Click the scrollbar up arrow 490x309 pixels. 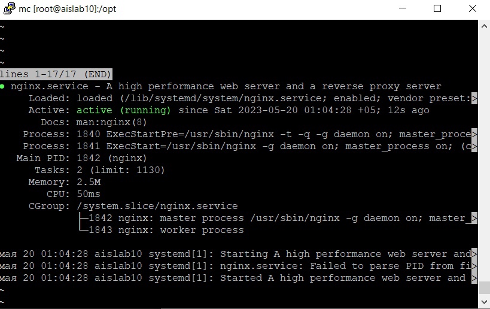tap(484, 26)
